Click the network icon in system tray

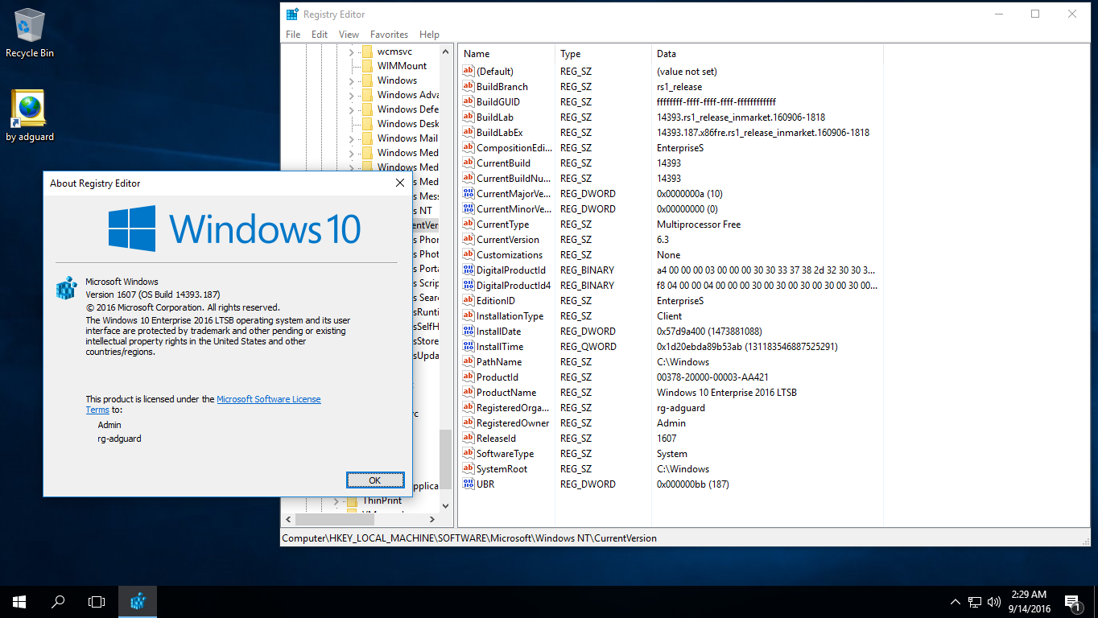coord(975,601)
